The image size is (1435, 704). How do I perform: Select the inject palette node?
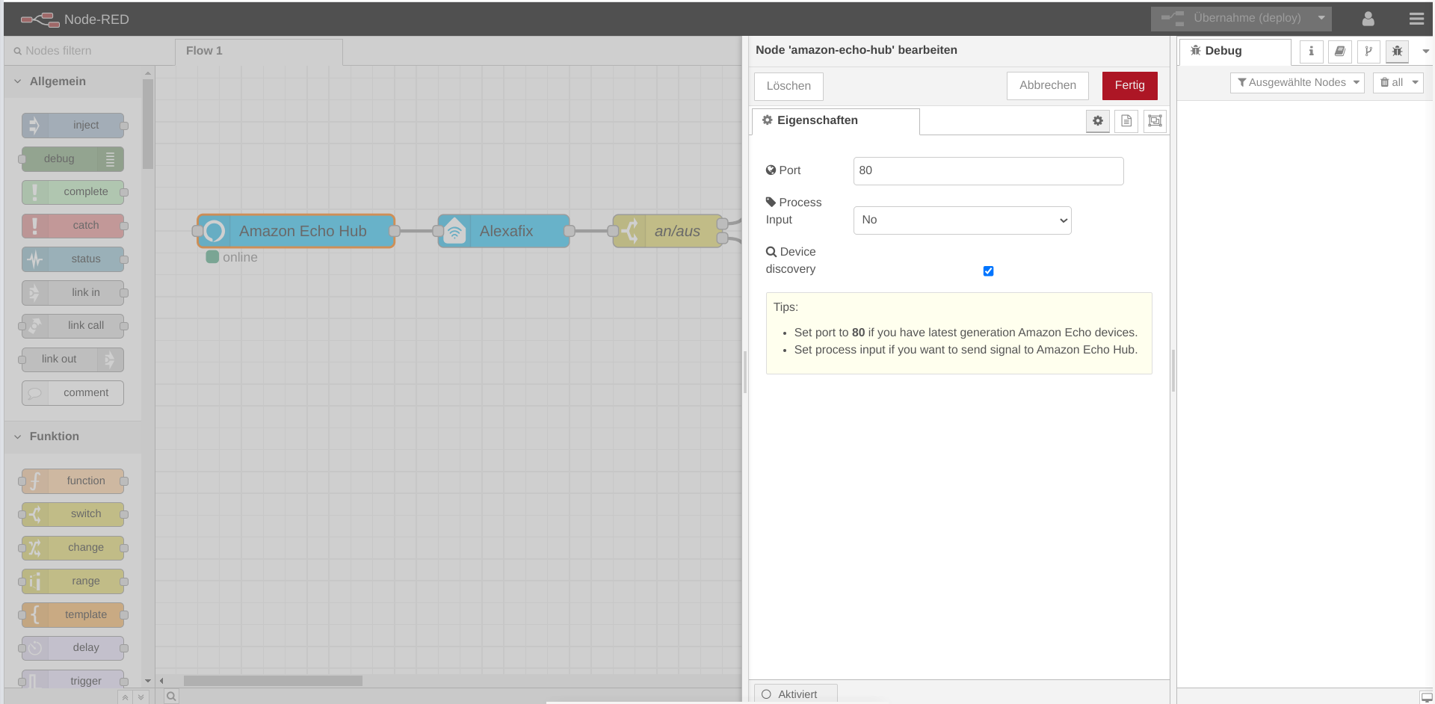[72, 126]
